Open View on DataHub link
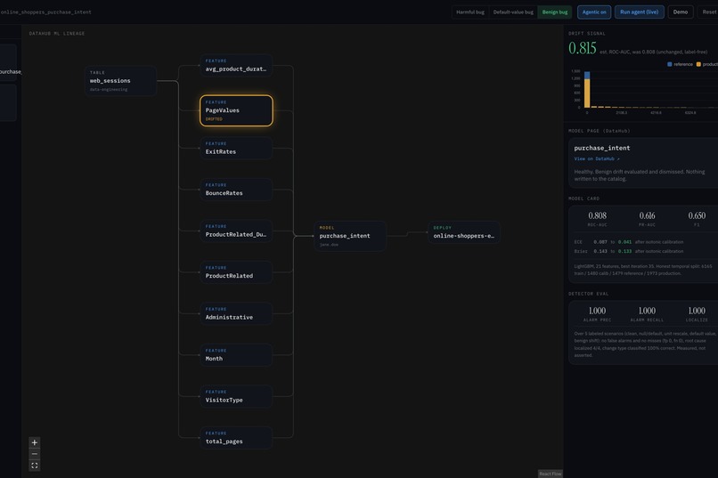This screenshot has width=718, height=478. coord(596,158)
